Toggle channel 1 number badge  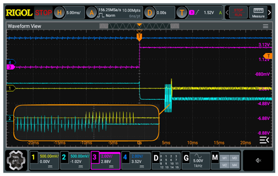point(33,157)
